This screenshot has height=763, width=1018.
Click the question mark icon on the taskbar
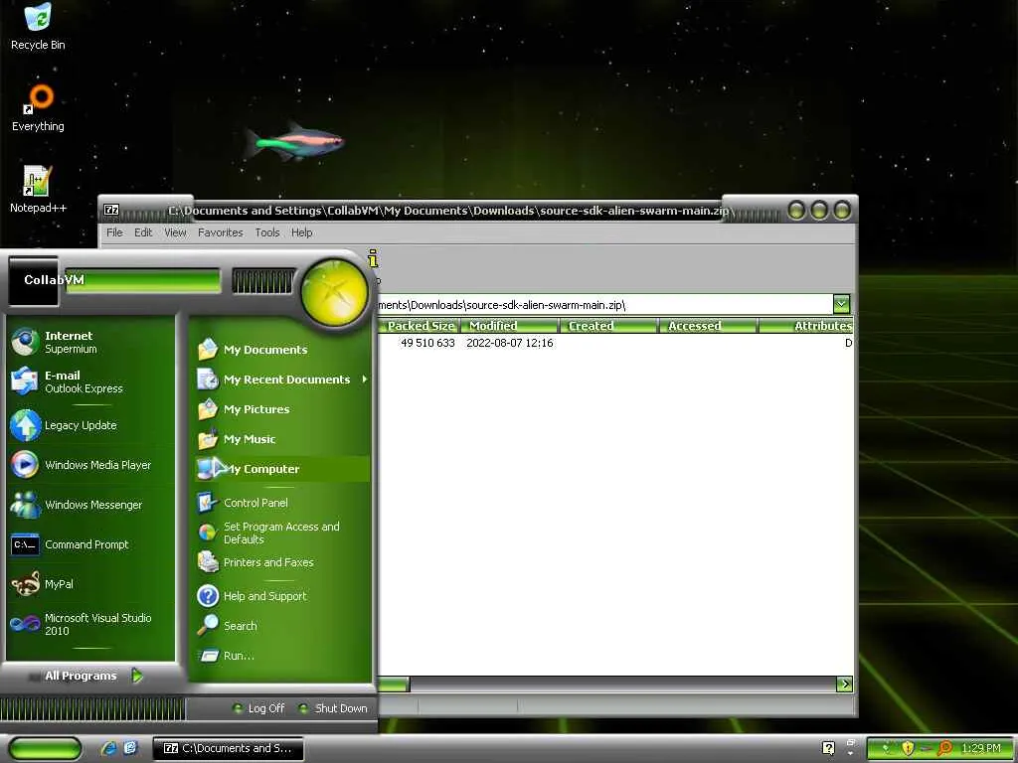[x=828, y=748]
